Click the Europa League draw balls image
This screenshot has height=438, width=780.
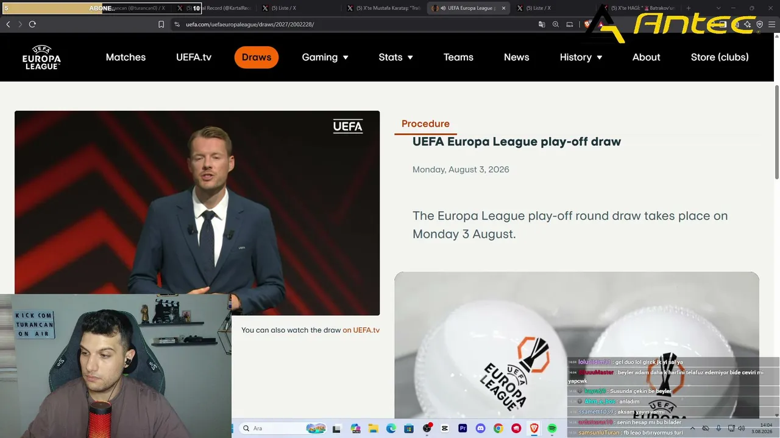576,345
